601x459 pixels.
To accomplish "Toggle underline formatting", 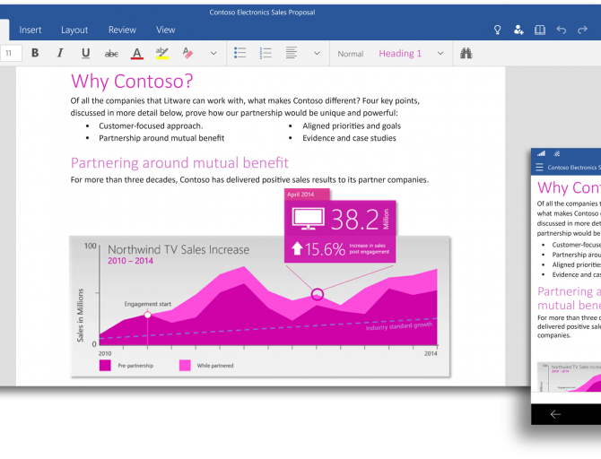I will click(85, 54).
